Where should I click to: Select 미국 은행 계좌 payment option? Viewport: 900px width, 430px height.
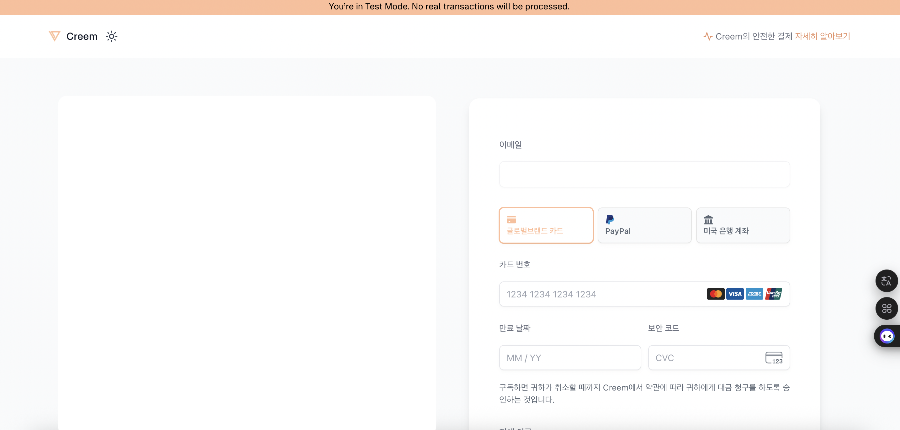coord(743,225)
